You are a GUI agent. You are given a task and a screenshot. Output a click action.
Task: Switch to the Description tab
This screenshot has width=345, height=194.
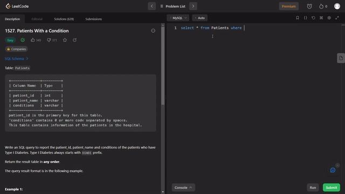pos(12,19)
